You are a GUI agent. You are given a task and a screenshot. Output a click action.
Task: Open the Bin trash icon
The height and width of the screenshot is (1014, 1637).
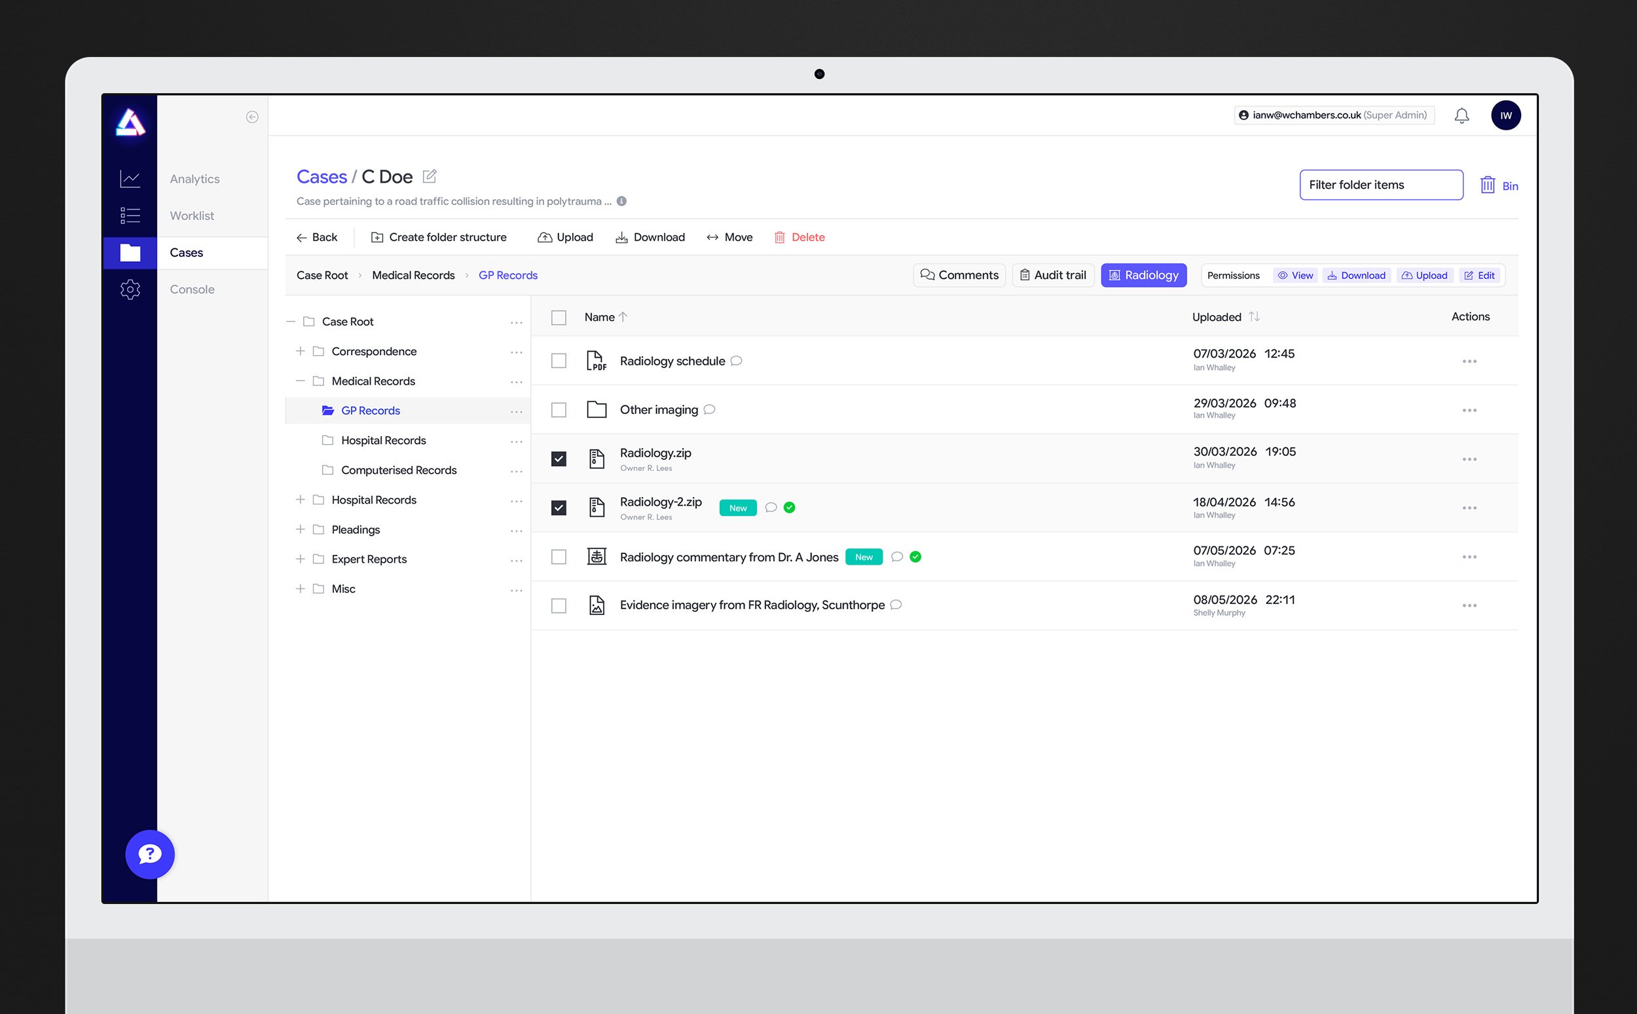(x=1489, y=185)
